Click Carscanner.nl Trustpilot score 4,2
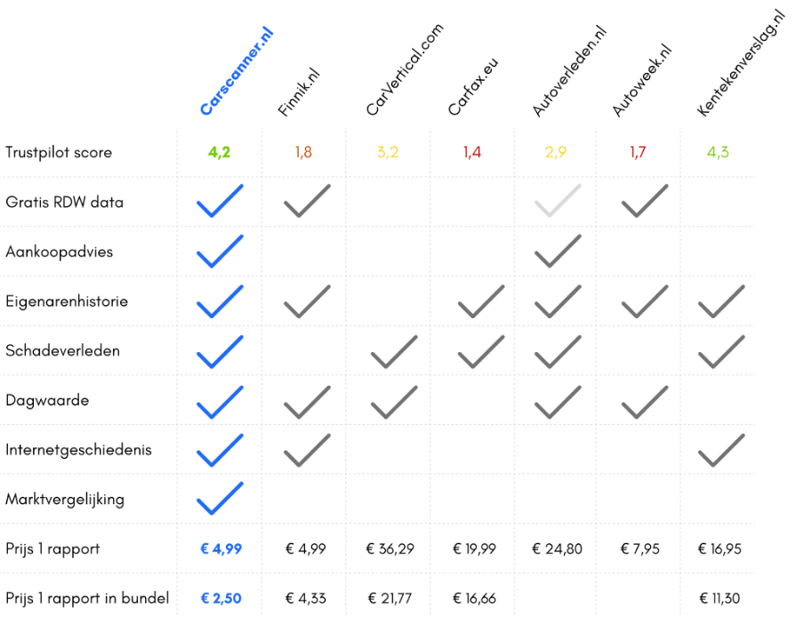Screen dimensions: 804x617 220,152
